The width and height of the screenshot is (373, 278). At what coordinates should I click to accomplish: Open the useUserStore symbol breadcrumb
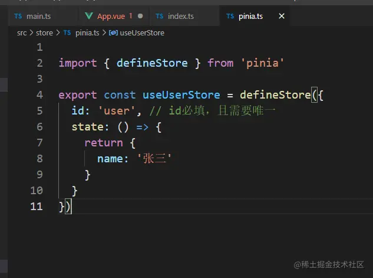tap(142, 33)
